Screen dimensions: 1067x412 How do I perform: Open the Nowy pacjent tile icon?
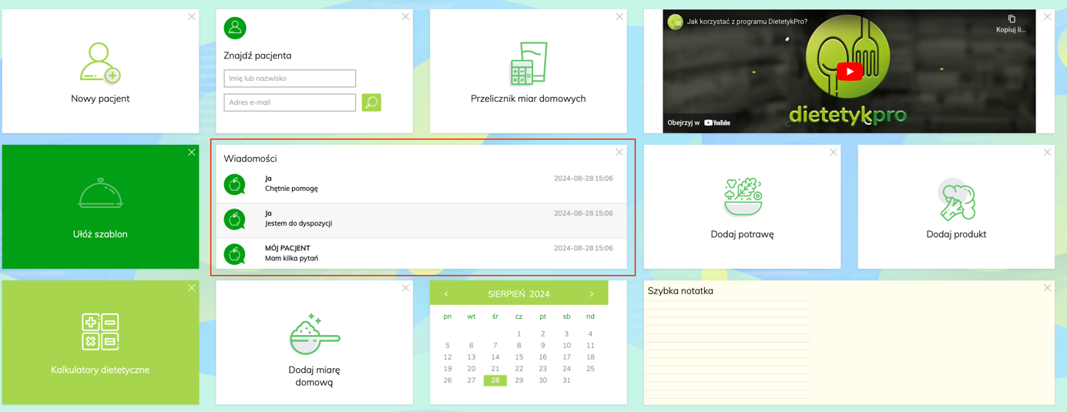point(100,63)
